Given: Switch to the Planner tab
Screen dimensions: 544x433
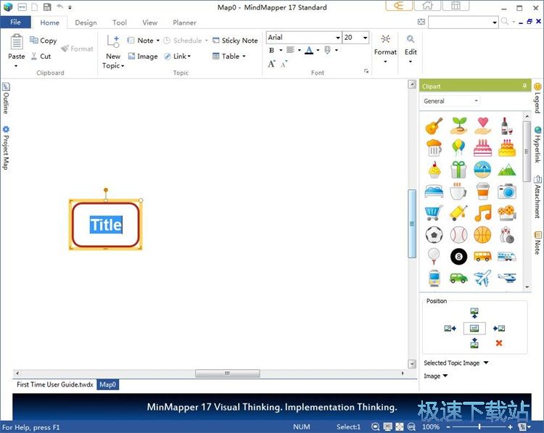Looking at the screenshot, I should pos(184,22).
